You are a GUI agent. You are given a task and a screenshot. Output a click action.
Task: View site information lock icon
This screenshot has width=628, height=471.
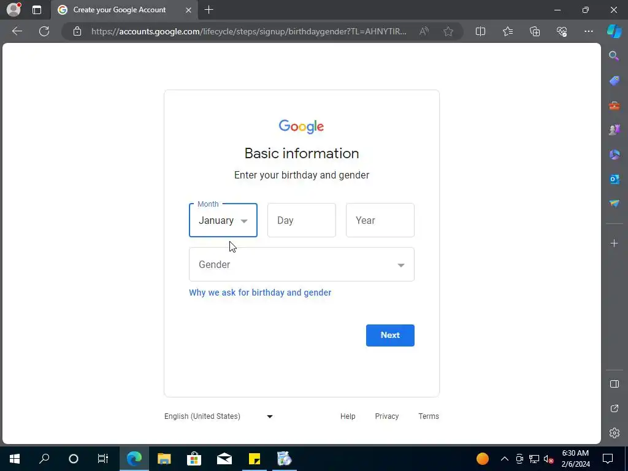[x=77, y=31]
